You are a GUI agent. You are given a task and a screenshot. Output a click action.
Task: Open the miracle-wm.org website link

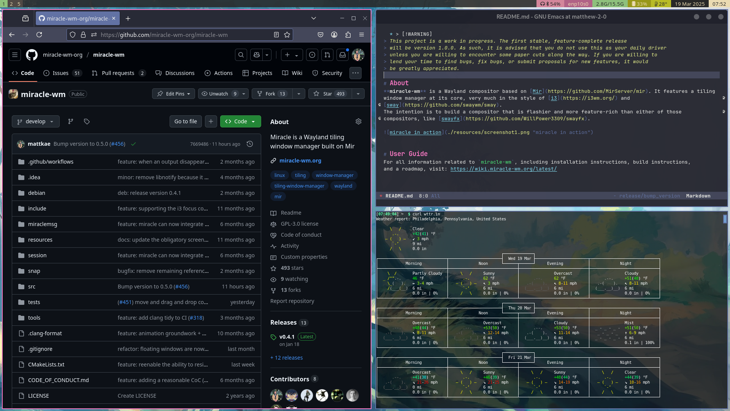(x=300, y=161)
